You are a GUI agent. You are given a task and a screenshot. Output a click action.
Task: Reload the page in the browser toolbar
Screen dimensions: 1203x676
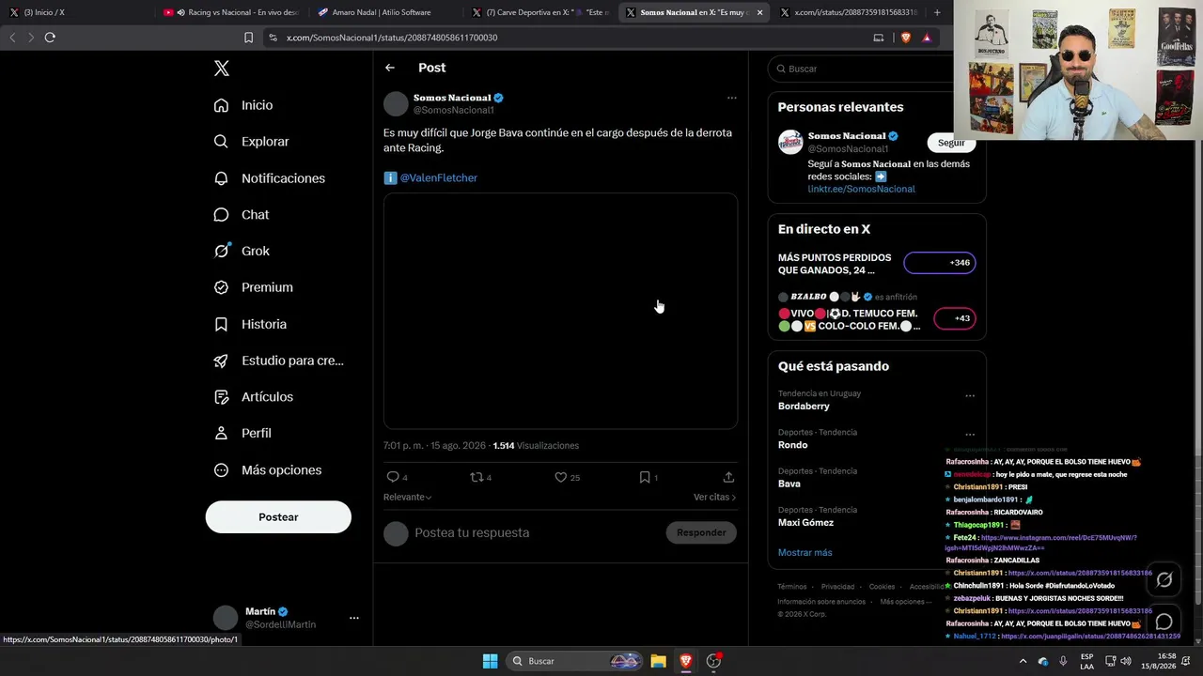[50, 38]
